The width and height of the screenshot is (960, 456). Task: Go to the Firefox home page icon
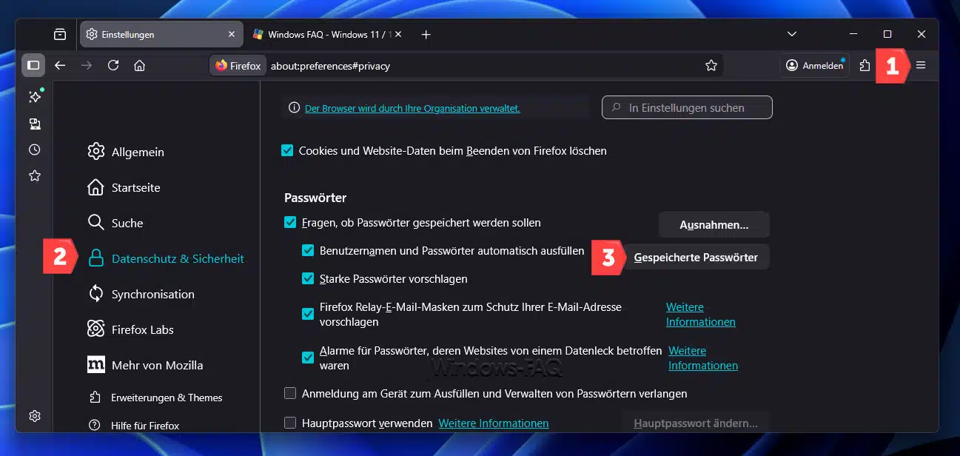point(139,65)
